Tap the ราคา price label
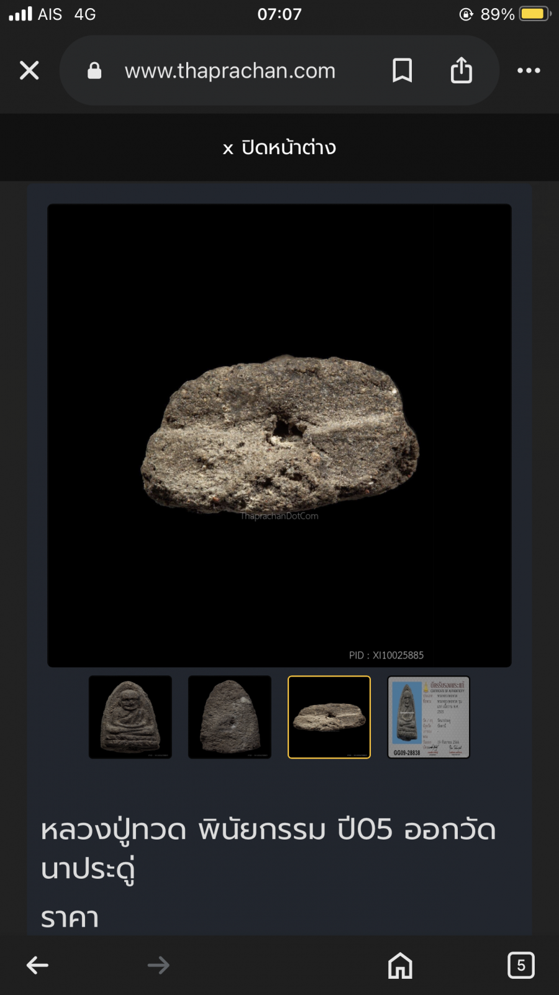This screenshot has width=559, height=995. pyautogui.click(x=70, y=918)
